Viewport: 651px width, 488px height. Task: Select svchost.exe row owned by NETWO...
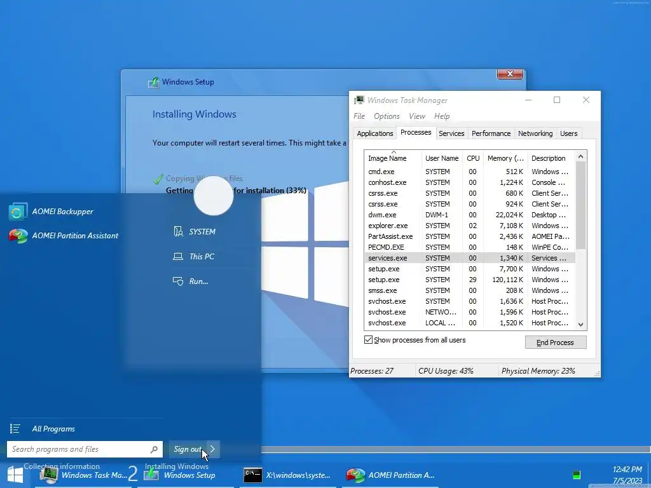[x=470, y=311]
